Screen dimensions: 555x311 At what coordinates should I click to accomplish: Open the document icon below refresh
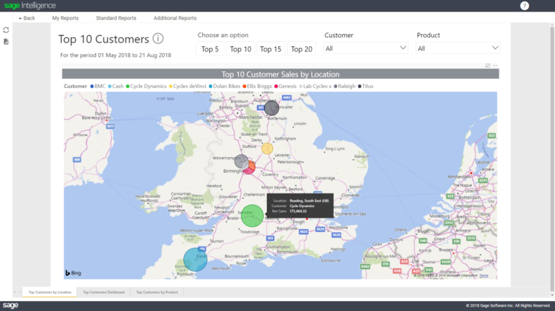tap(6, 42)
